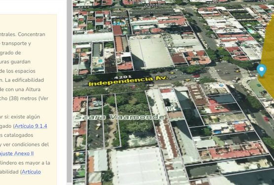This screenshot has width=274, height=185.
Task: Click the text 'y ver condiciones del'
Action: tap(25, 145)
